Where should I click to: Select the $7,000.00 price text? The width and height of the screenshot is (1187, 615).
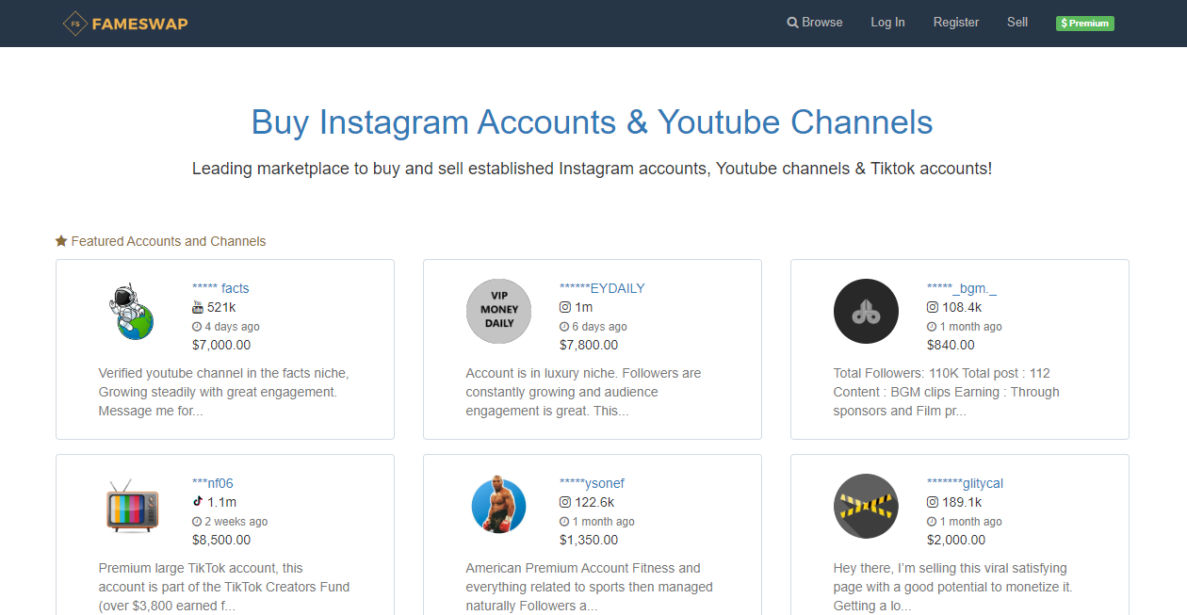tap(221, 345)
